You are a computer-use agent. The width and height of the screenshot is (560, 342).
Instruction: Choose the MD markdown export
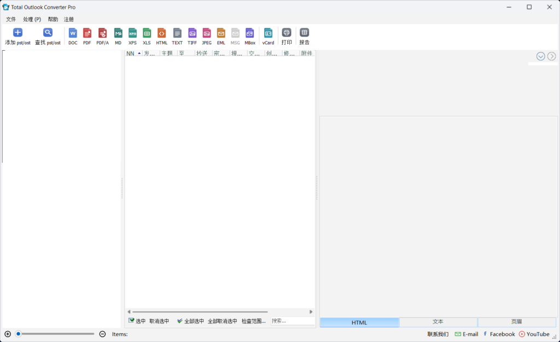(x=118, y=37)
